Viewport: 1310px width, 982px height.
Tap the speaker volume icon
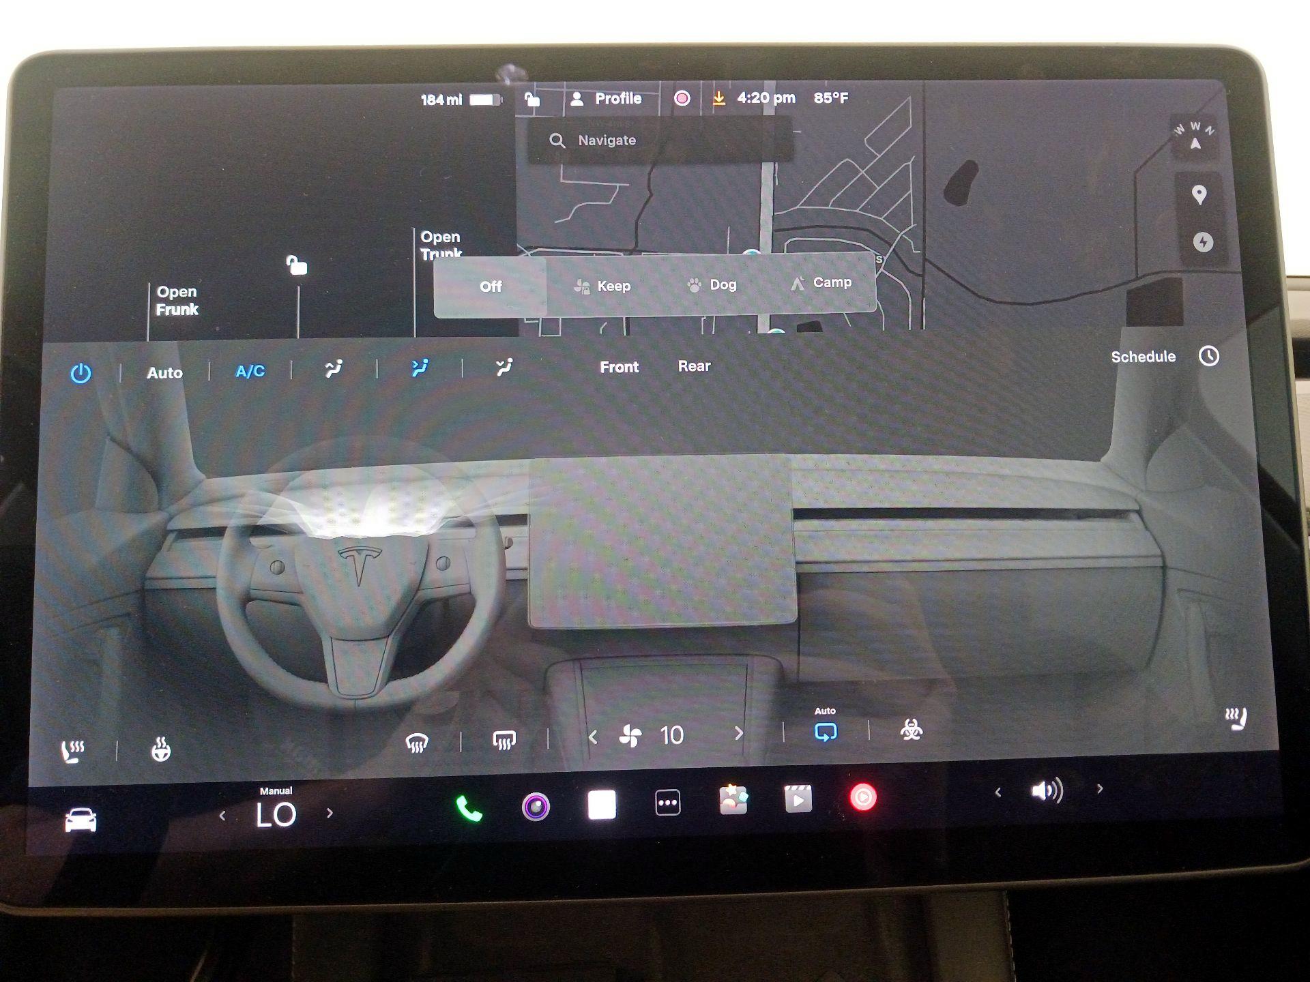[1047, 791]
